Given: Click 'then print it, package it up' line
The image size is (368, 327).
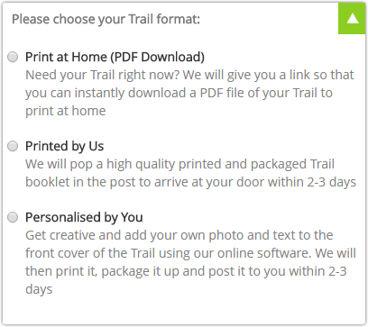Looking at the screenshot, I should (x=186, y=271).
